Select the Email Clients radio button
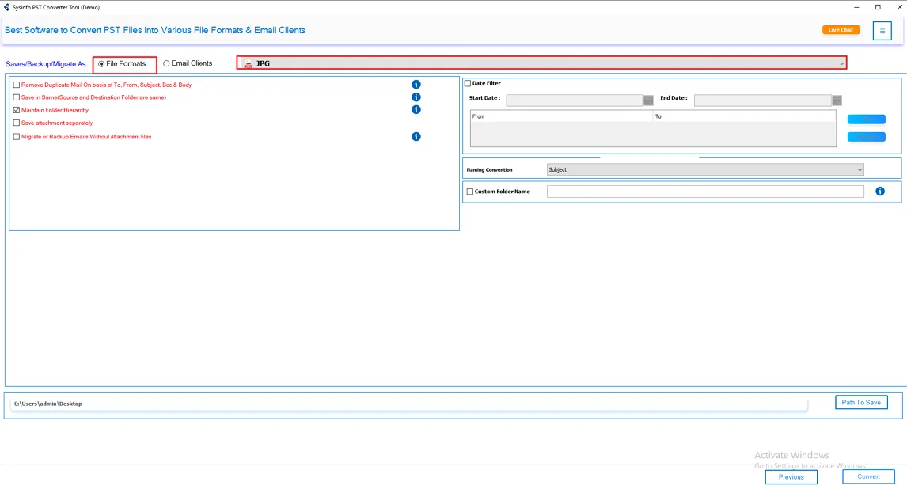This screenshot has height=493, width=907. pyautogui.click(x=166, y=63)
